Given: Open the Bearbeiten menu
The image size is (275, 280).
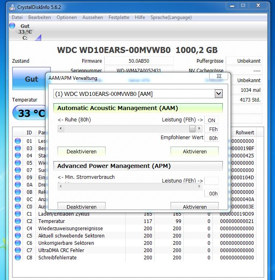Looking at the screenshot, I should tap(40, 17).
